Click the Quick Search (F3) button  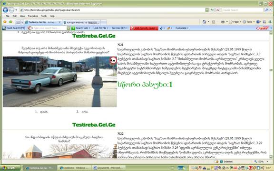pyautogui.click(x=14, y=28)
